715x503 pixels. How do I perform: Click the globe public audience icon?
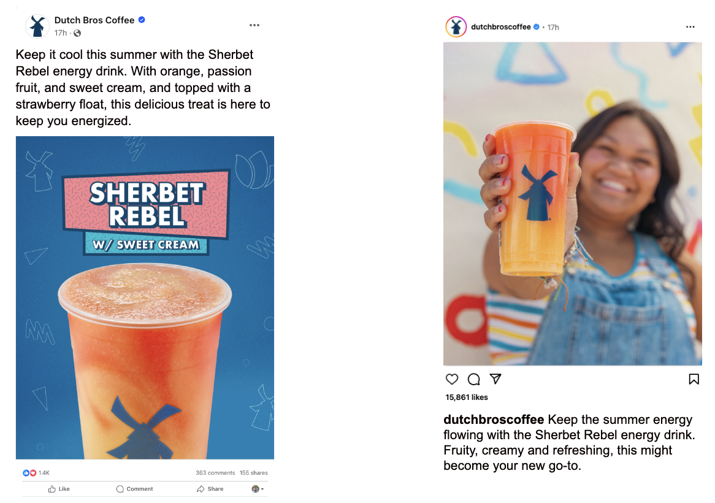tap(77, 33)
